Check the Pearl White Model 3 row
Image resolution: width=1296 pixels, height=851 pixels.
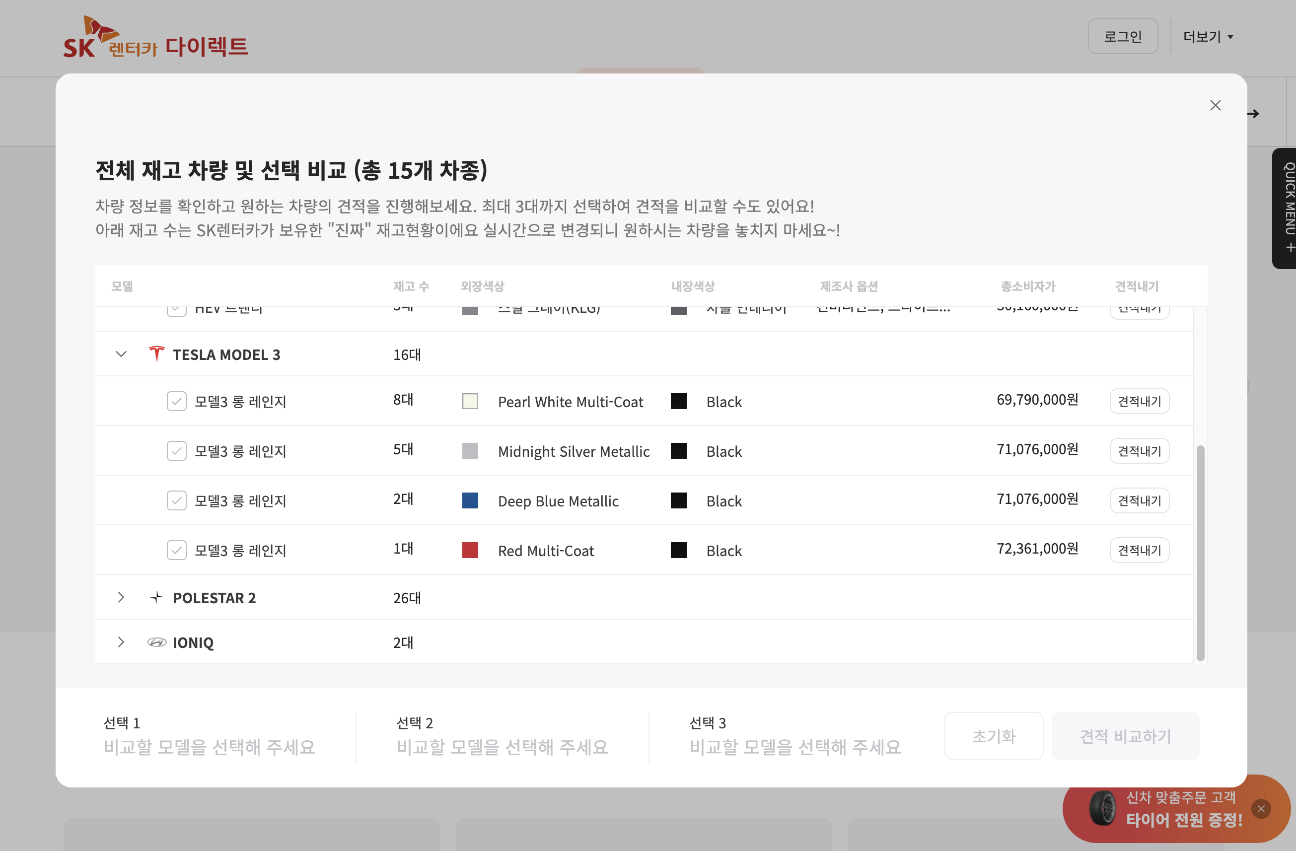(x=176, y=401)
